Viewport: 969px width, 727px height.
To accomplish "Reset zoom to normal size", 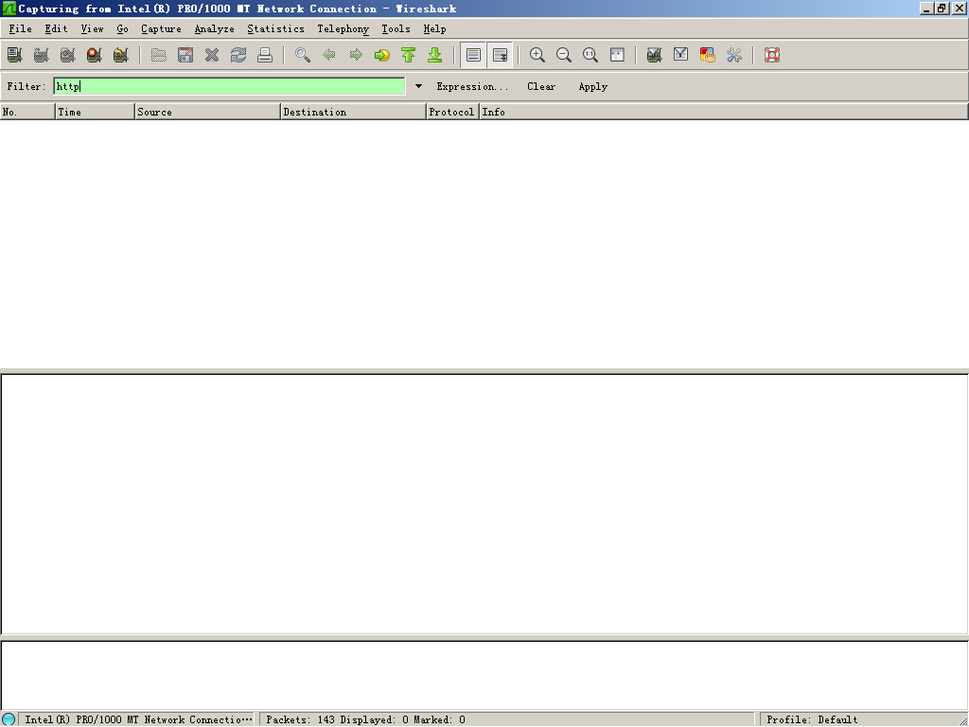I will click(590, 55).
